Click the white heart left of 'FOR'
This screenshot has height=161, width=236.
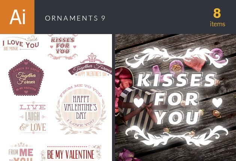tap(139, 103)
